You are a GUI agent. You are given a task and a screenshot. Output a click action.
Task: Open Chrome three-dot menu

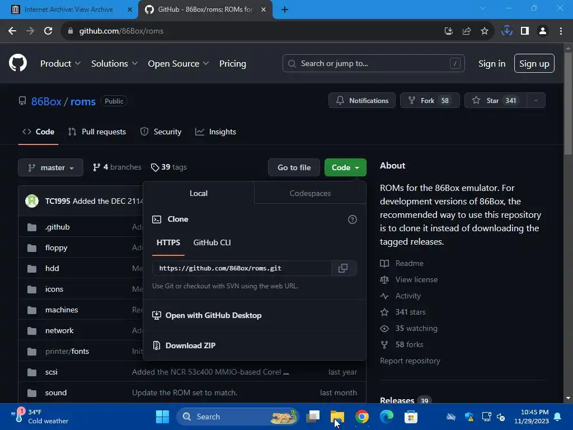(x=561, y=31)
